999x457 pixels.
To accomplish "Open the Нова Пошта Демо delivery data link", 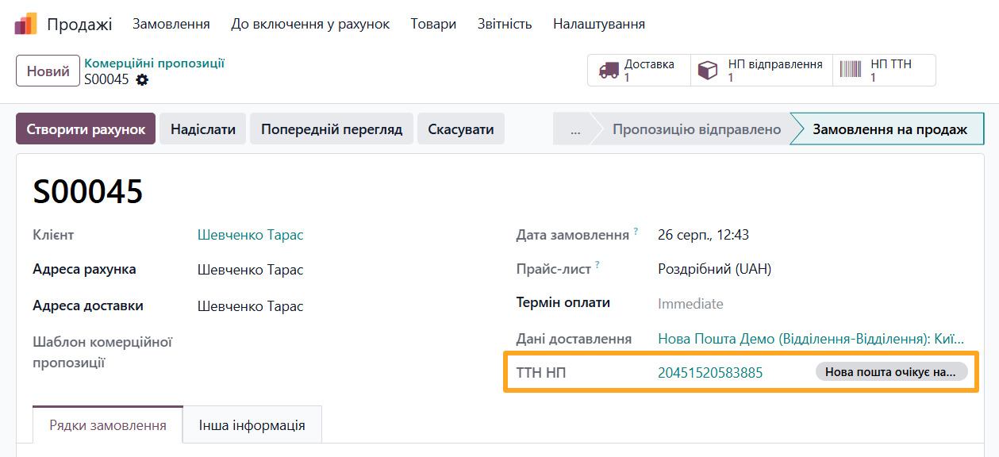I will pos(812,339).
